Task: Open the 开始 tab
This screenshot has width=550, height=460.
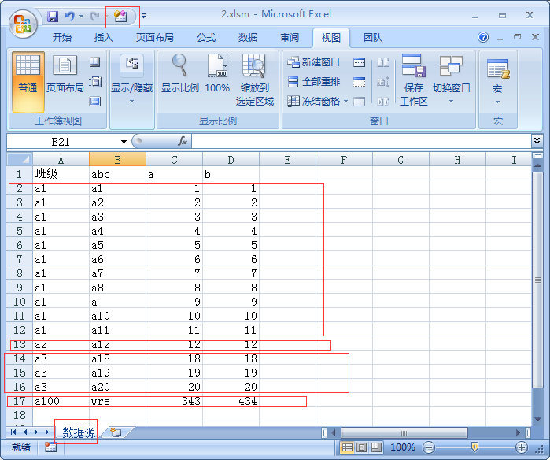Action: pyautogui.click(x=61, y=38)
